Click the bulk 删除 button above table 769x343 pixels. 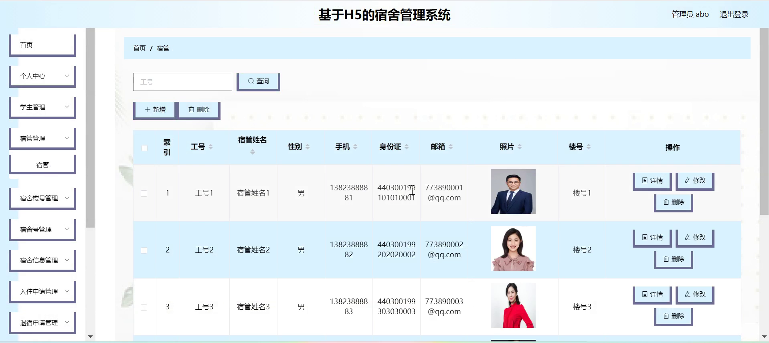coord(199,110)
